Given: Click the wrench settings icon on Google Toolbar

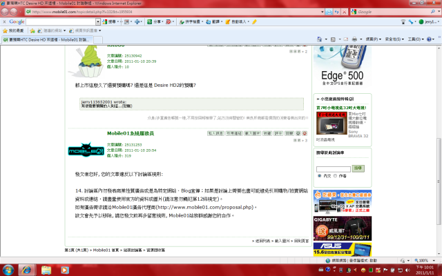Looking at the screenshot, I should click(x=411, y=21).
